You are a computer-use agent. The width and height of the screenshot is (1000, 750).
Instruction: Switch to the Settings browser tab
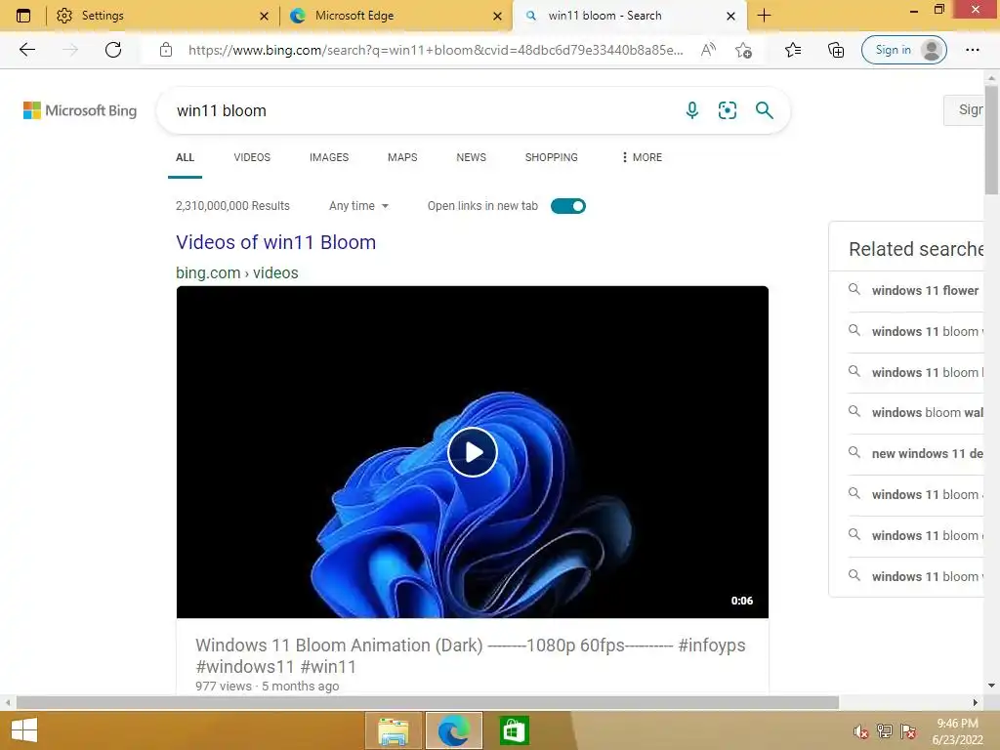161,16
